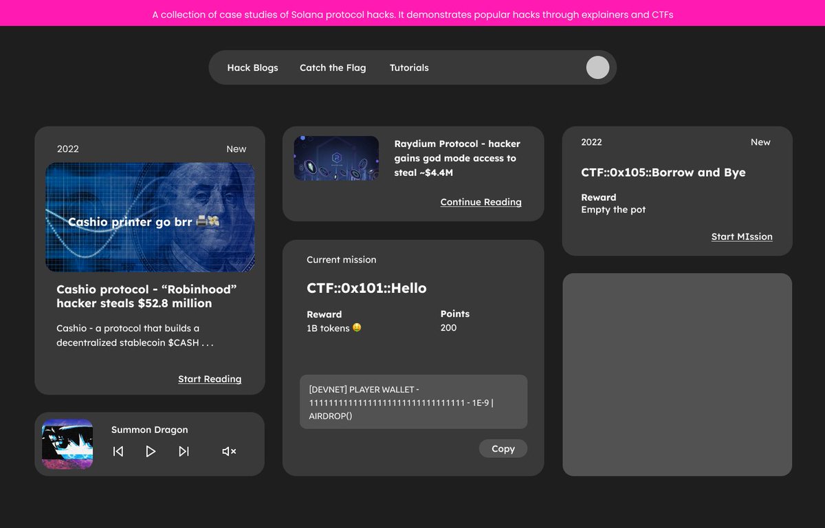This screenshot has height=528, width=825.
Task: Play the Summon Dragon track
Action: [151, 451]
